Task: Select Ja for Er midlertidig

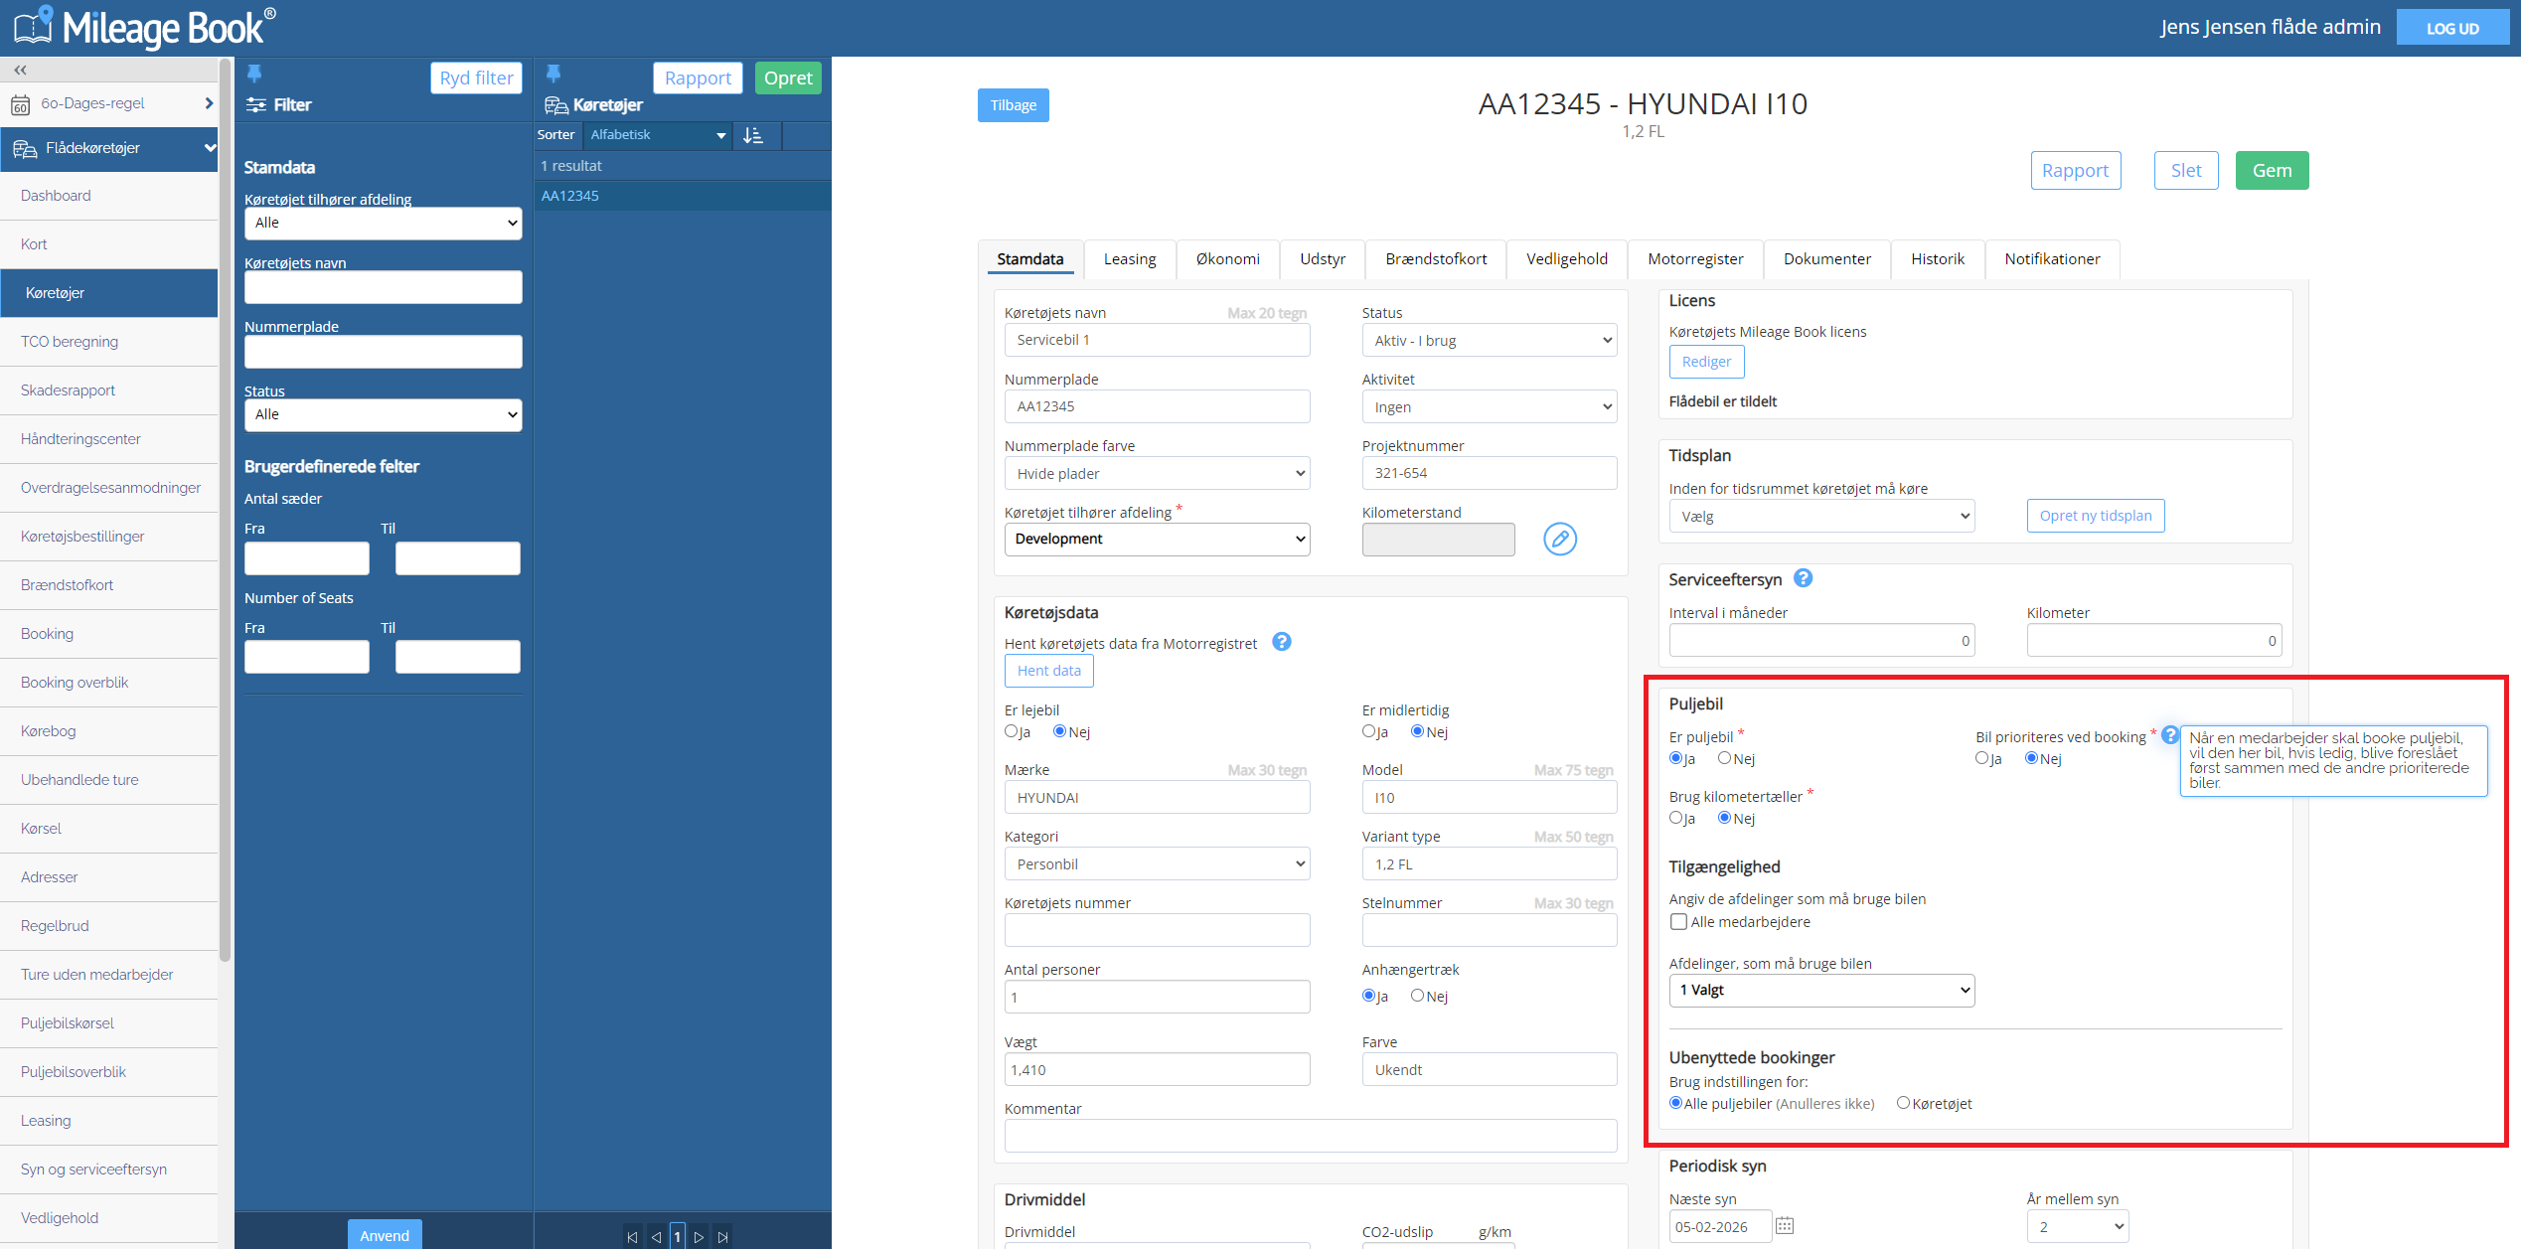Action: point(1369,731)
